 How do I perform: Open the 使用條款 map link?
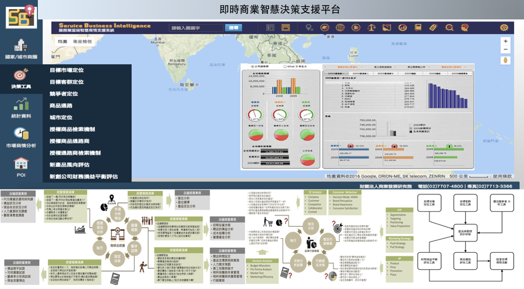pos(502,176)
